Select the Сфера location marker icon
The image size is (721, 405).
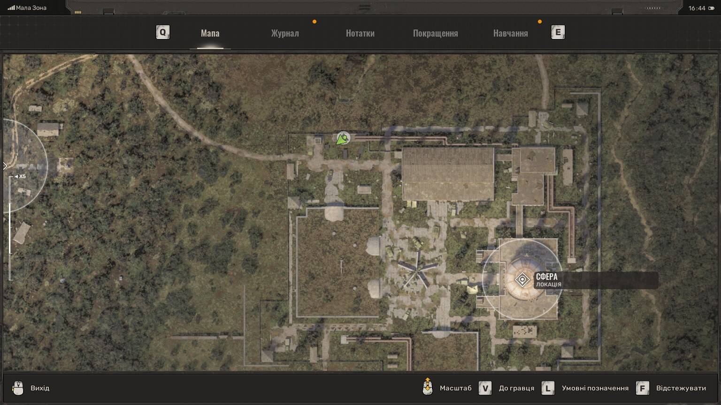tap(522, 280)
